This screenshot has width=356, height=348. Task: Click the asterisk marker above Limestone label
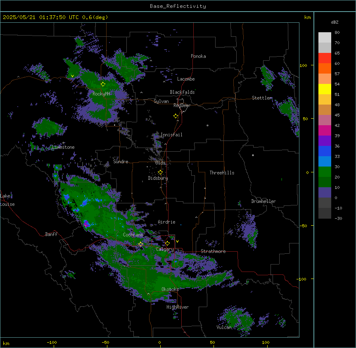point(64,143)
